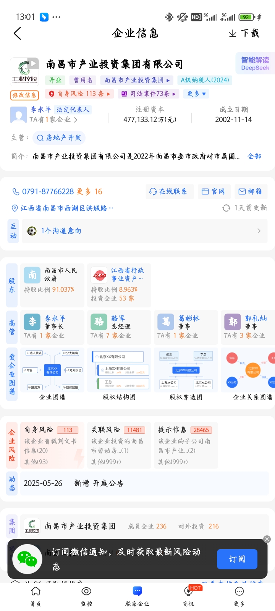This screenshot has height=611, width=275.
Task: Switch to the 商机 tab
Action: 189,596
